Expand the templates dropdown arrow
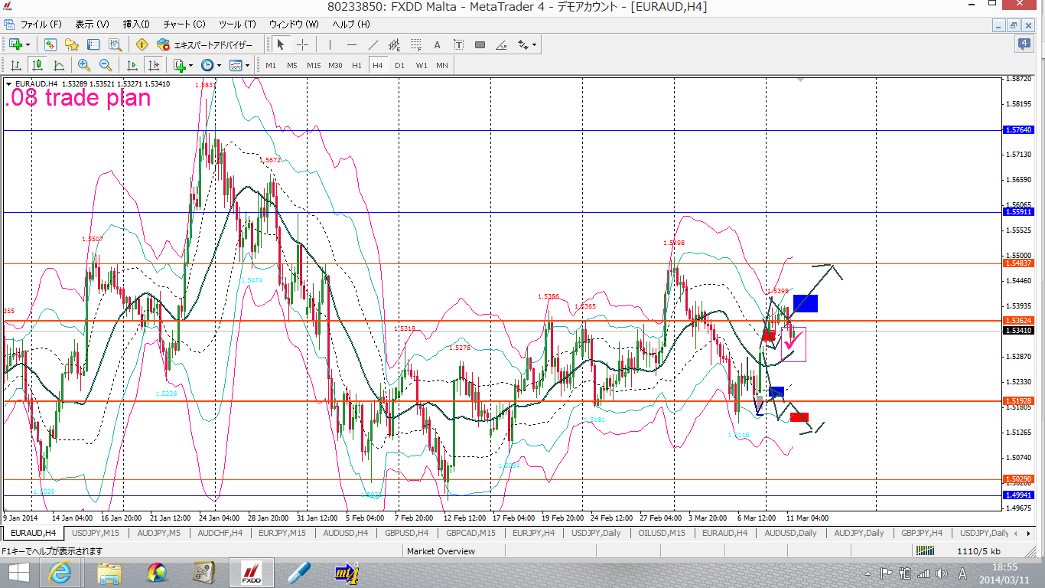This screenshot has width=1045, height=588. [246, 65]
